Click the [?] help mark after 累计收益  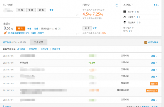point(59,29)
